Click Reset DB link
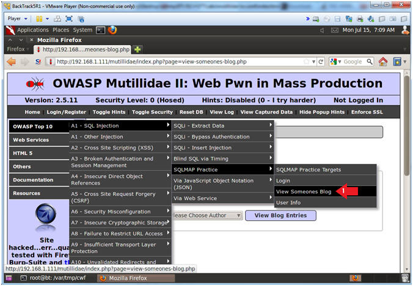The width and height of the screenshot is (413, 286). [x=191, y=112]
